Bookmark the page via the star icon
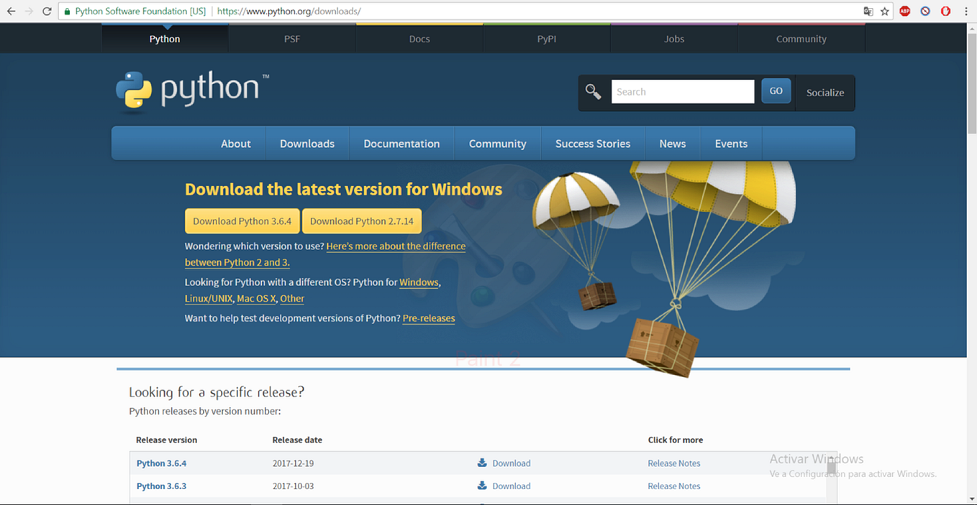This screenshot has width=977, height=505. 886,11
